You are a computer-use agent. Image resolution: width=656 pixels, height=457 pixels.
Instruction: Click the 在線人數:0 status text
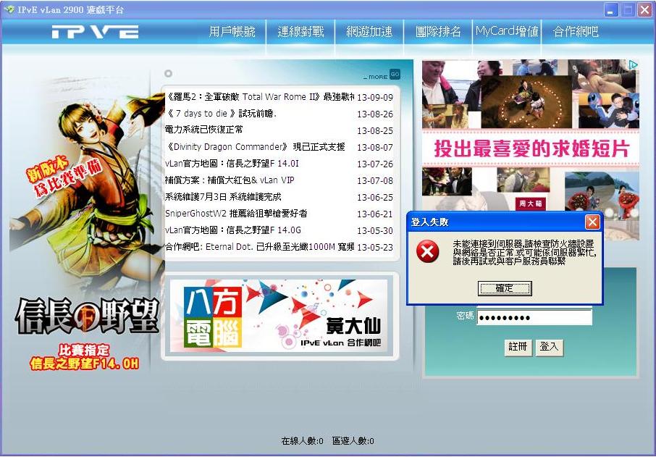(x=302, y=440)
